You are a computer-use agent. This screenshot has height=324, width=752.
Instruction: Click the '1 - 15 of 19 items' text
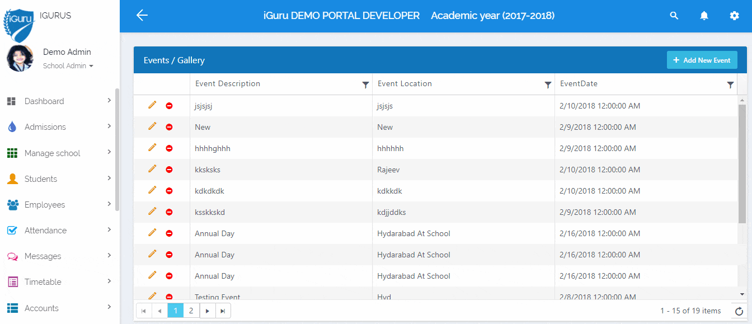point(690,311)
